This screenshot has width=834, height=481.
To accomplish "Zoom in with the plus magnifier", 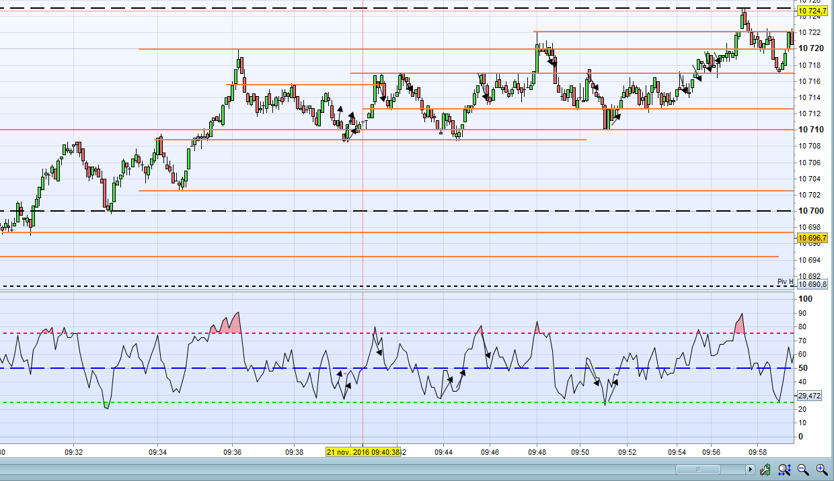I will pos(821,470).
